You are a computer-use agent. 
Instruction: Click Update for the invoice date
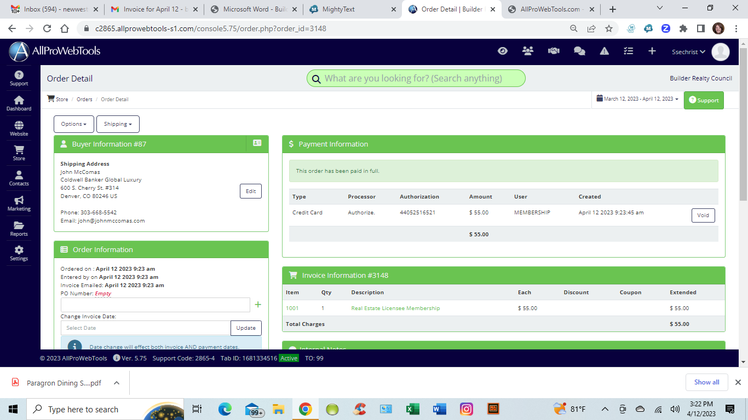coord(246,328)
